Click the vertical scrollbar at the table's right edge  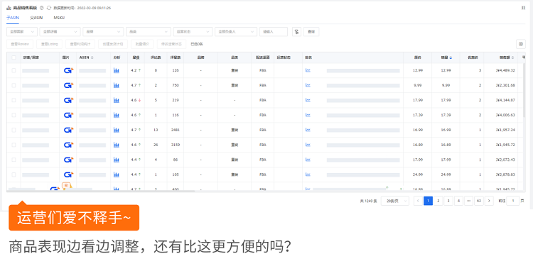pos(524,90)
